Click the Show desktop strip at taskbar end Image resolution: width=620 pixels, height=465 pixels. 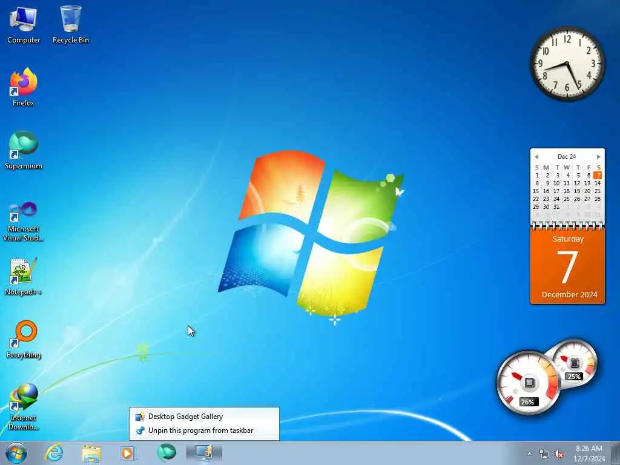(616, 453)
